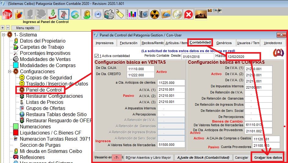Click the desert camel sunset thumbnail
Screen dimensions: 288x163
[201, 14]
